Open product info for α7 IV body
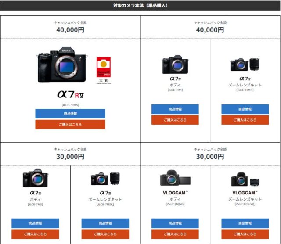Image resolution: width=281 pixels, height=244 pixels. click(x=175, y=109)
